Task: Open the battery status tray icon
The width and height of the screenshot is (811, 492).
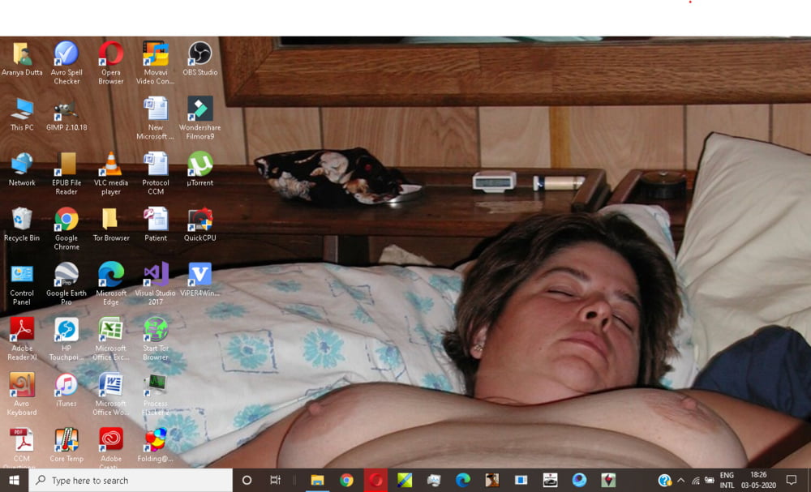Action: tap(710, 480)
